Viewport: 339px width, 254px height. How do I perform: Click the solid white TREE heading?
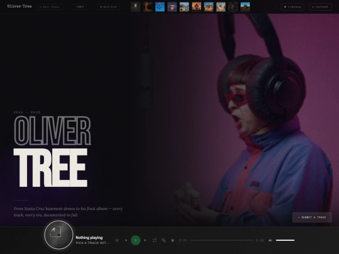coord(51,167)
